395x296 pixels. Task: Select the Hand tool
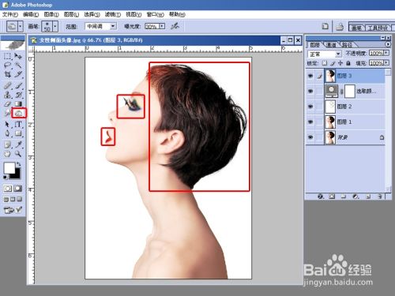click(7, 154)
